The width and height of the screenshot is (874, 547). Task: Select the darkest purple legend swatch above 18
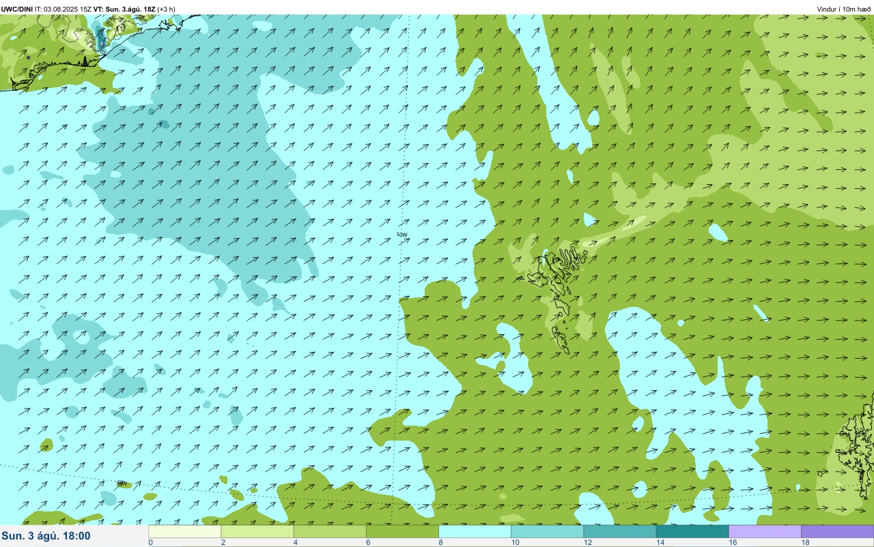click(838, 531)
